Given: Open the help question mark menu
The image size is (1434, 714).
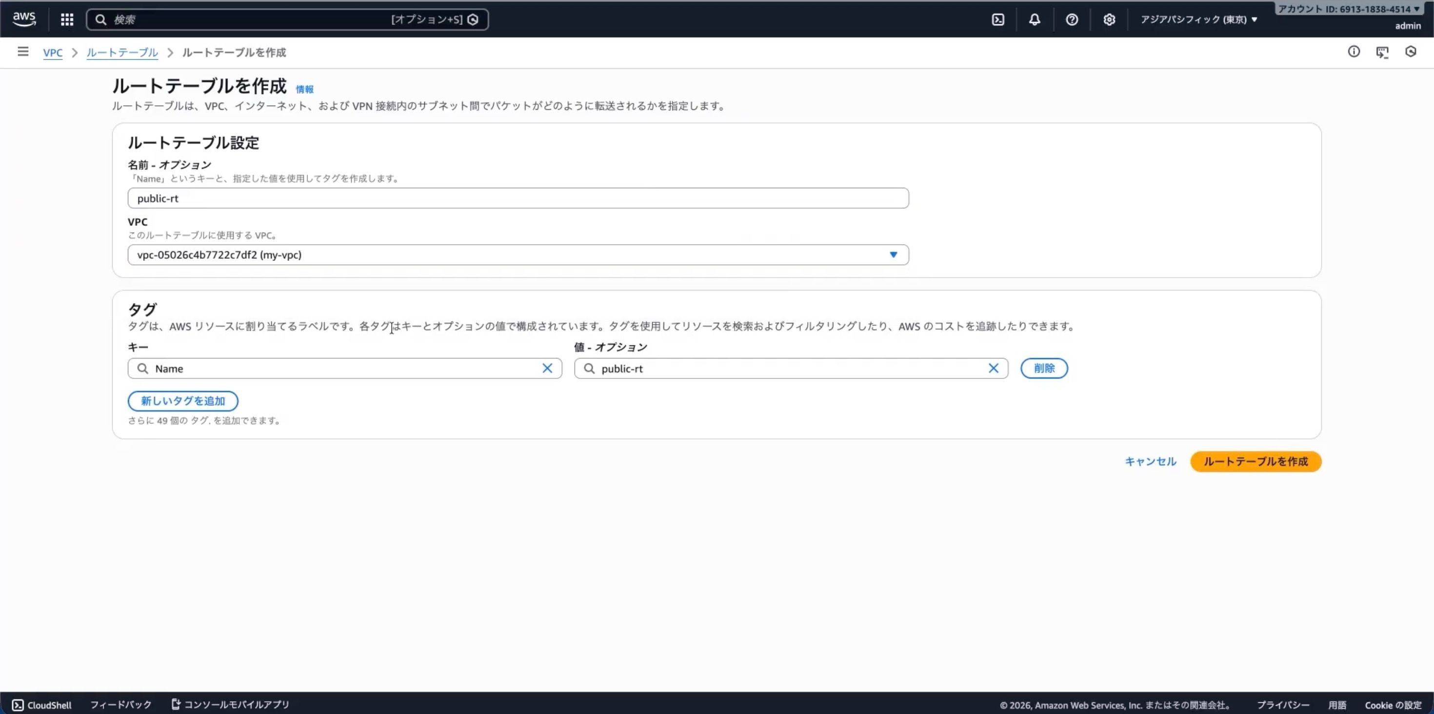Looking at the screenshot, I should [x=1072, y=20].
